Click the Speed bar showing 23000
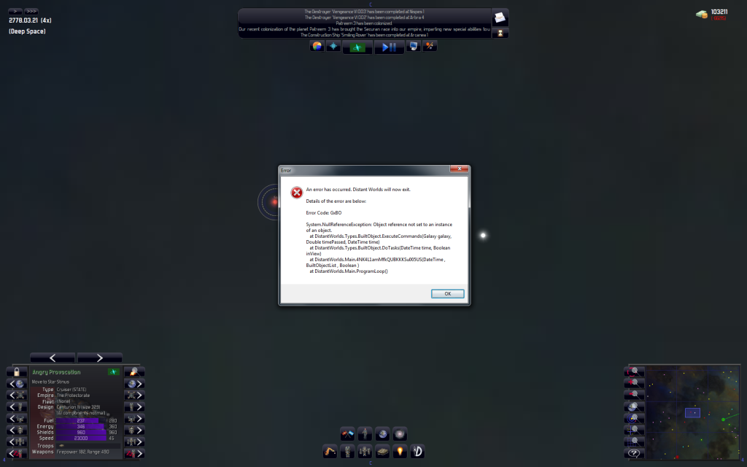The image size is (747, 467). [81, 438]
